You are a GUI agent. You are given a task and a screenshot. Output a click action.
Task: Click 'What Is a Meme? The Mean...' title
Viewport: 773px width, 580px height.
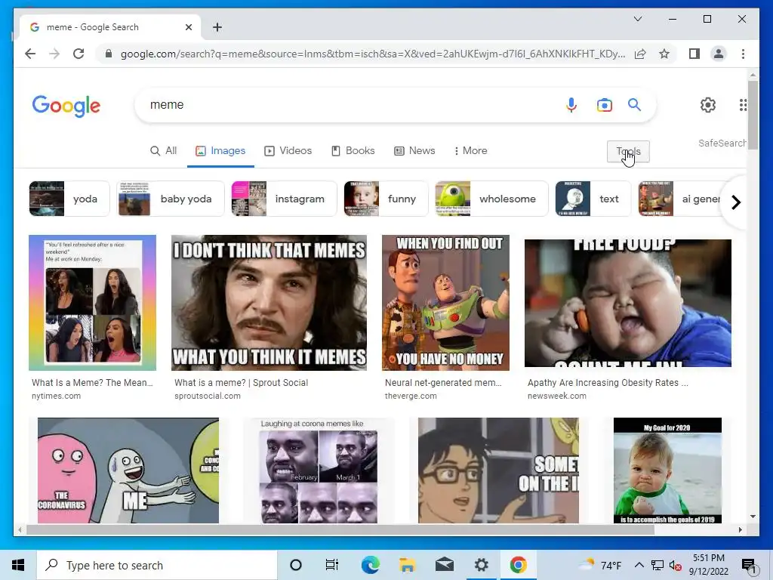coord(92,383)
